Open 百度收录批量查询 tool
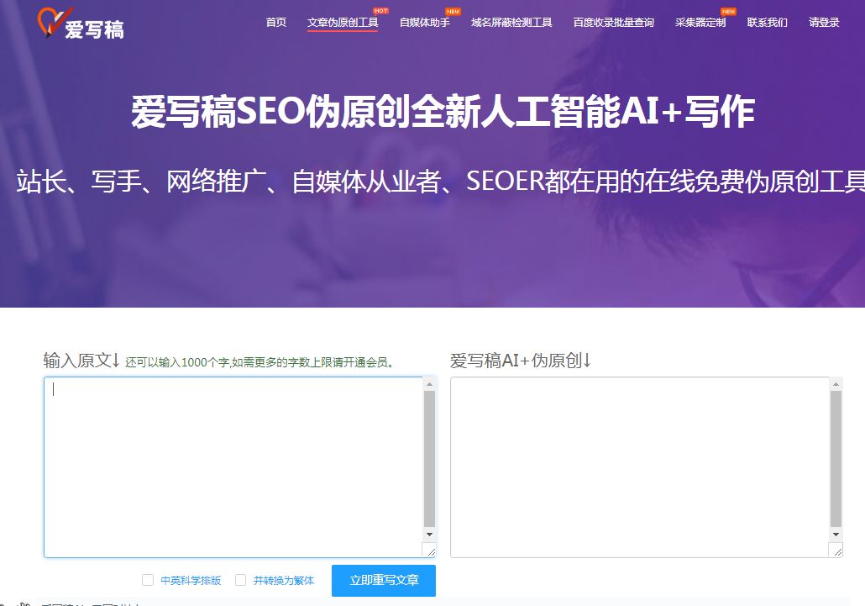This screenshot has height=606, width=865. 613,22
